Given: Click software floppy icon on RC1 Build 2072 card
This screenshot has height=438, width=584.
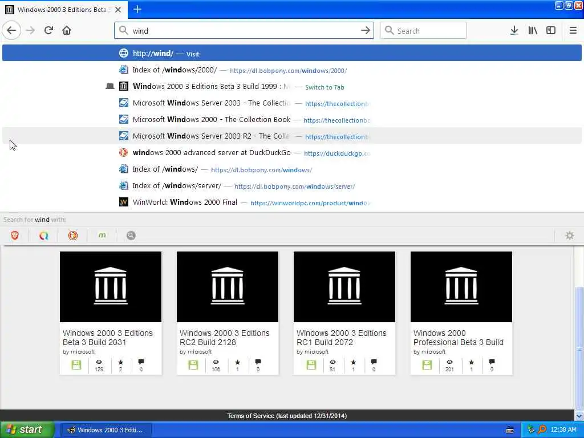Looking at the screenshot, I should tap(311, 365).
